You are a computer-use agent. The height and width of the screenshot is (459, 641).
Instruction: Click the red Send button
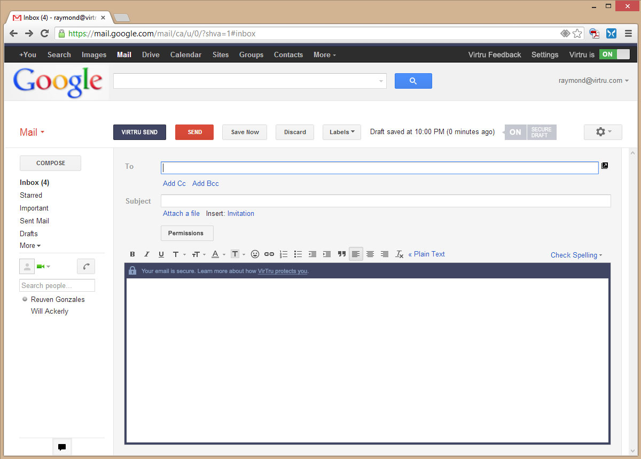194,132
